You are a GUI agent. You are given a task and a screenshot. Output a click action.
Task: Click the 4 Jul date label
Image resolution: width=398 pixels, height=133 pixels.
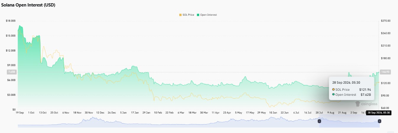[296, 113]
